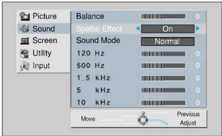Adjust the 120 Hz equalizer slider

(x=163, y=54)
